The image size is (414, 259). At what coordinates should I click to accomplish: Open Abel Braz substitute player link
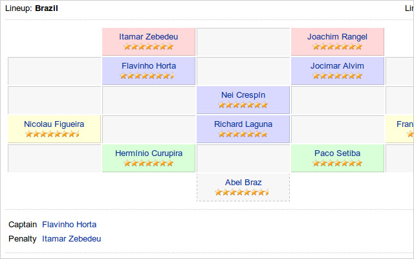click(243, 183)
